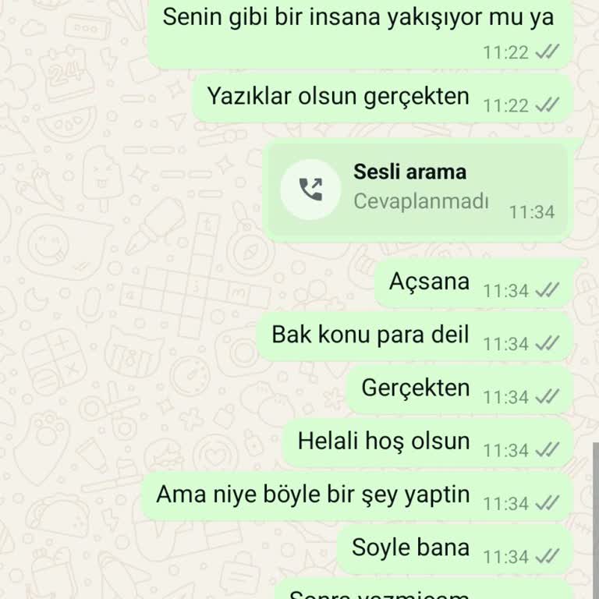Tap the 'Soyle bana' message bubble
This screenshot has height=599, width=599.
coord(455,548)
